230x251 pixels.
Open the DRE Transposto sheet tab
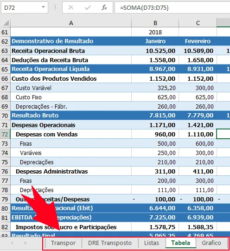(x=110, y=243)
